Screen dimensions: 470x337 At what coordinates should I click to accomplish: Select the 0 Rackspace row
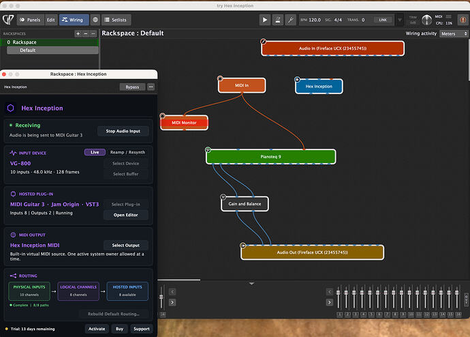click(x=50, y=42)
